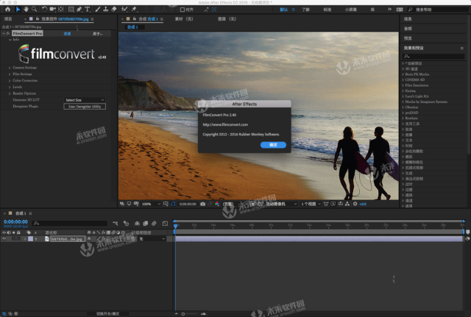Click the 重置 reset link for FilmConvert
471x317 pixels.
(x=67, y=34)
